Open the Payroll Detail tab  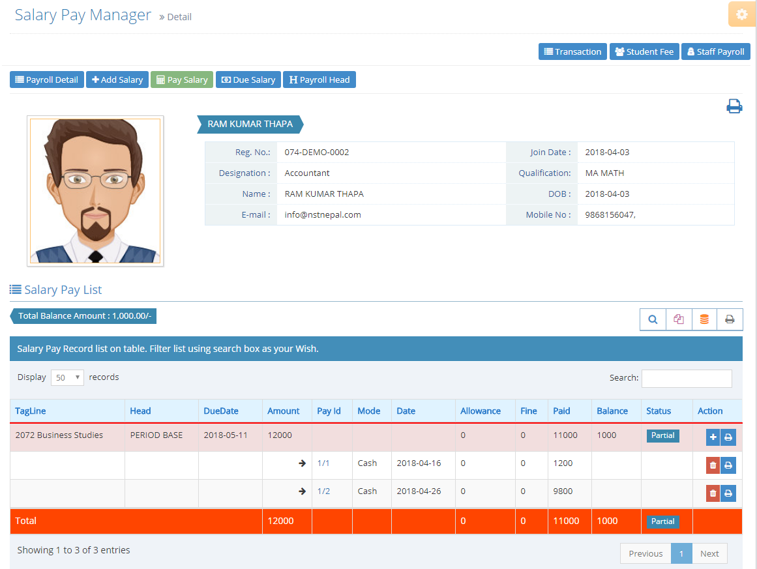(46, 80)
